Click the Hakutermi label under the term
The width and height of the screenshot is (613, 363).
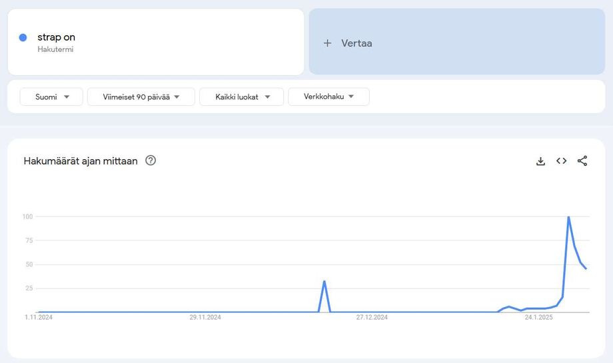pos(55,49)
